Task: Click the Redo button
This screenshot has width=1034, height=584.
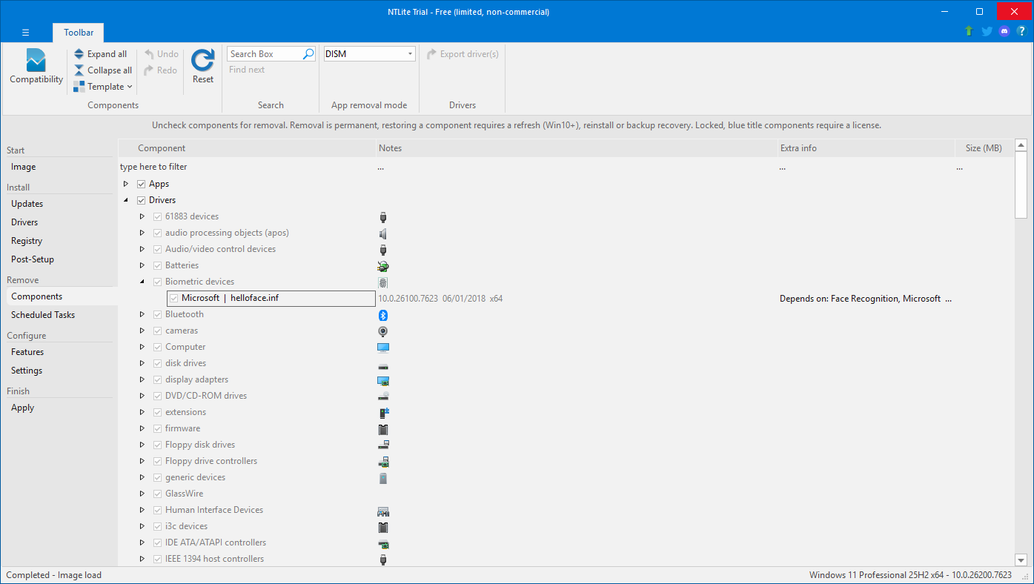Action: click(x=161, y=70)
